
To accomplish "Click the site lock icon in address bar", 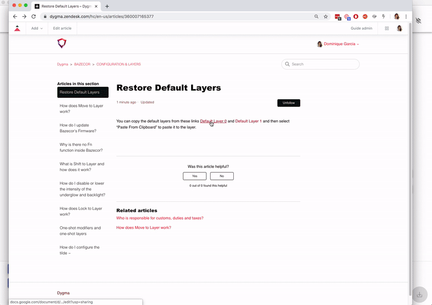I will [45, 17].
